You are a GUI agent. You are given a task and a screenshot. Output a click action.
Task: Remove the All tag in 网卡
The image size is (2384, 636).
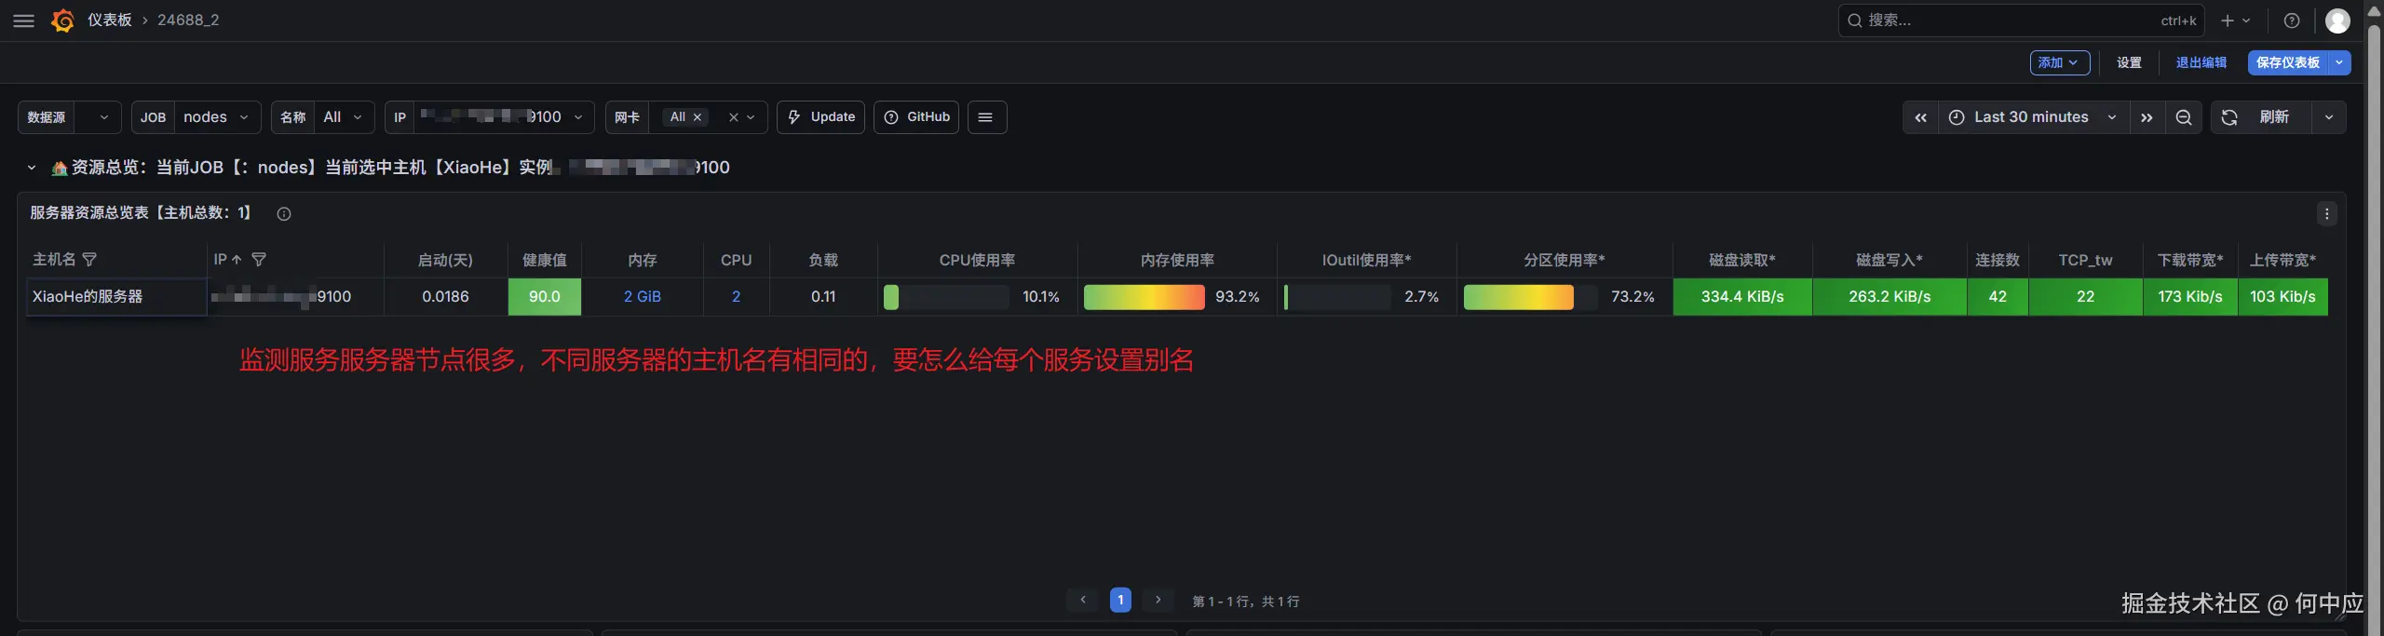(x=697, y=117)
